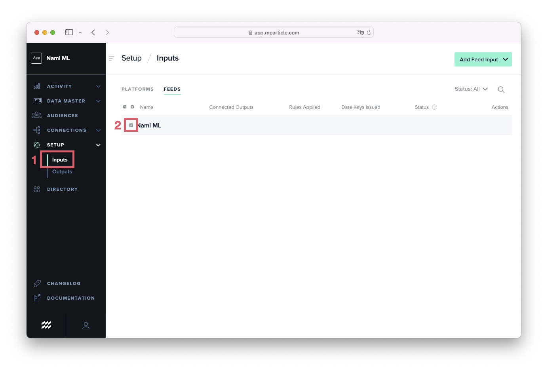Click the Connections nodes icon

[x=37, y=130]
